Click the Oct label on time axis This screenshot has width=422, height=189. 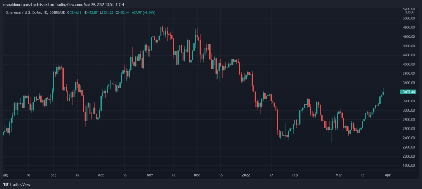pos(101,176)
